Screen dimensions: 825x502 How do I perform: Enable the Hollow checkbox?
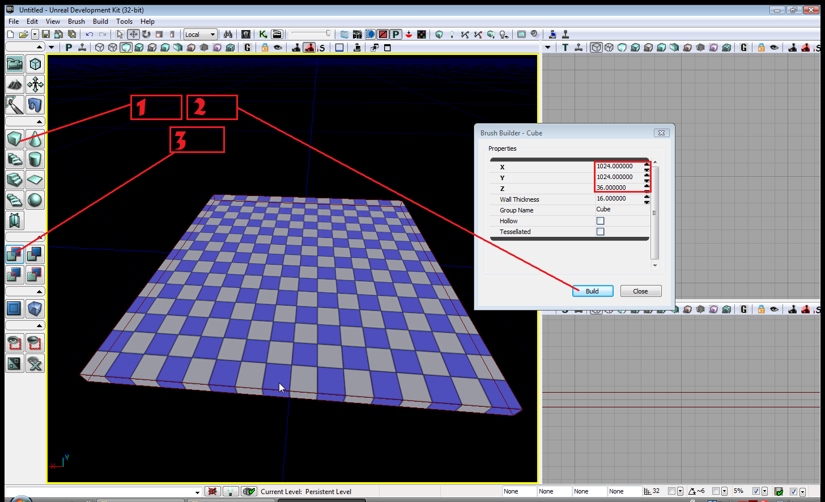pyautogui.click(x=600, y=221)
